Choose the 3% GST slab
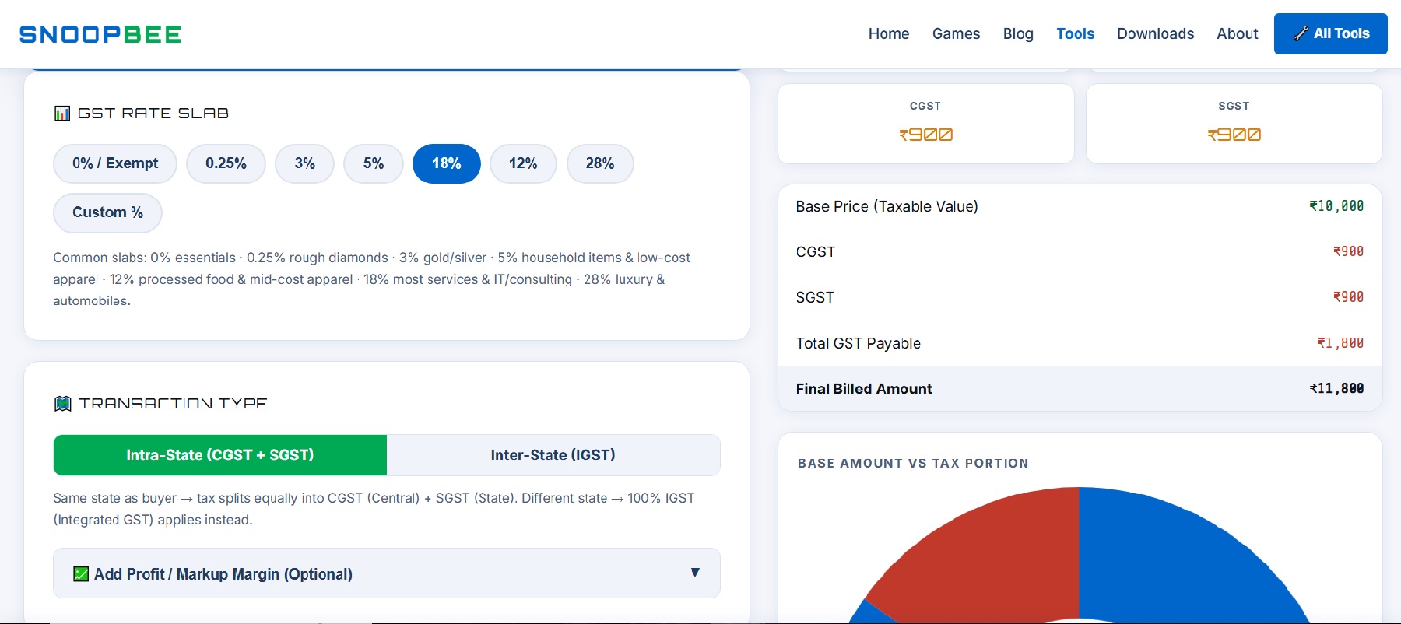Screen dimensions: 1401x624 [304, 163]
